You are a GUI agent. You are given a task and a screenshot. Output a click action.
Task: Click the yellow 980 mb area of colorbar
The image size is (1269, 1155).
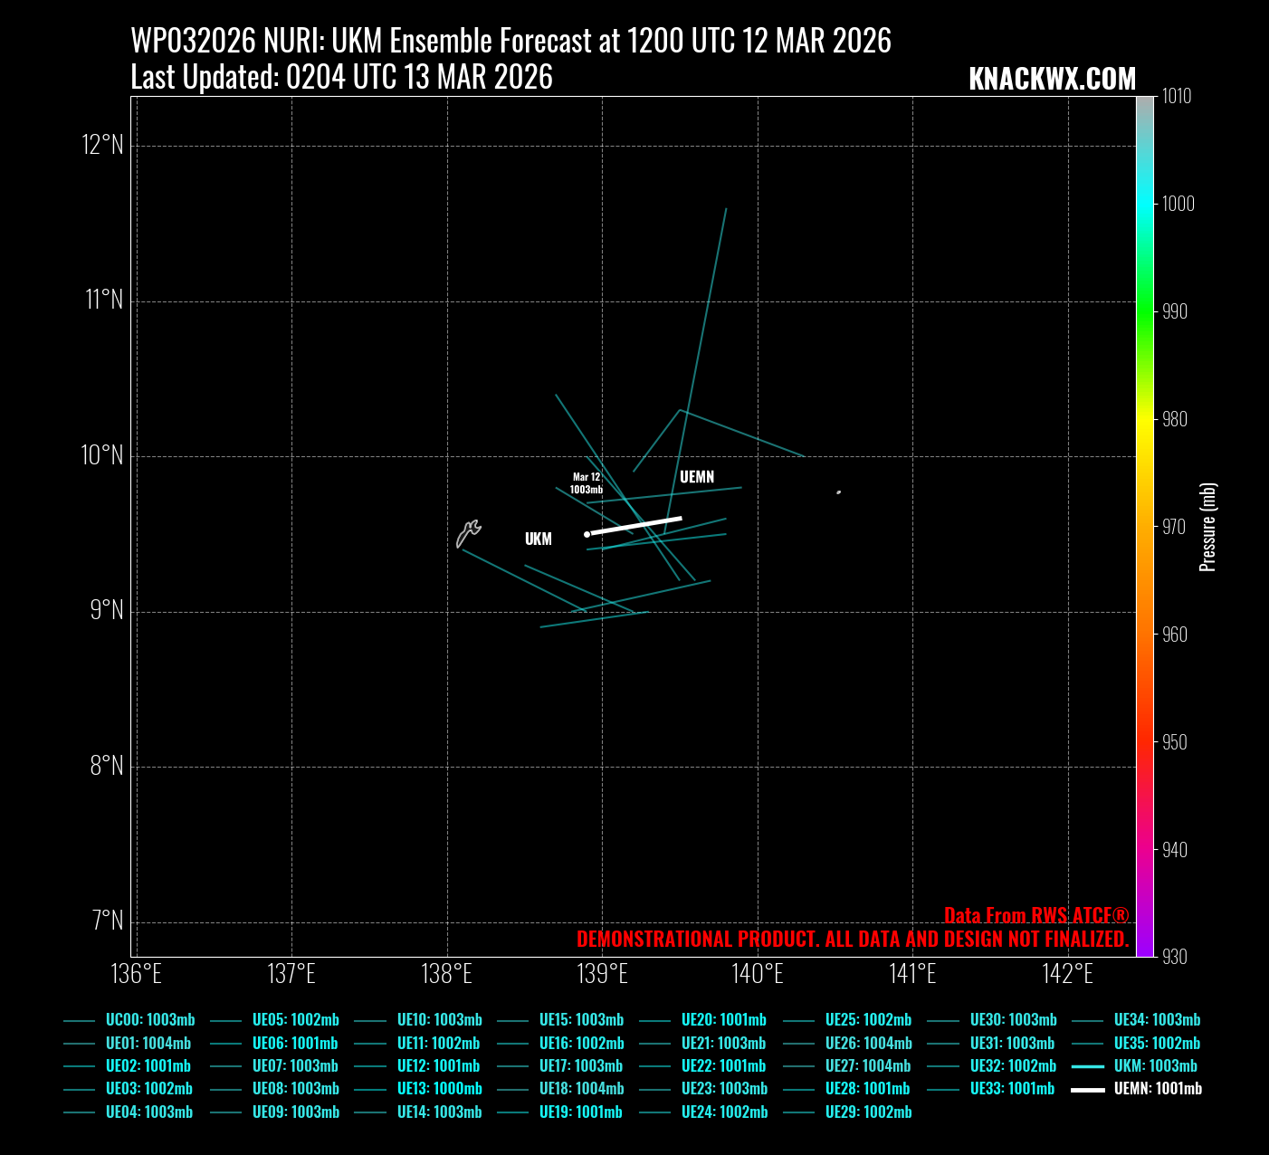click(1145, 419)
